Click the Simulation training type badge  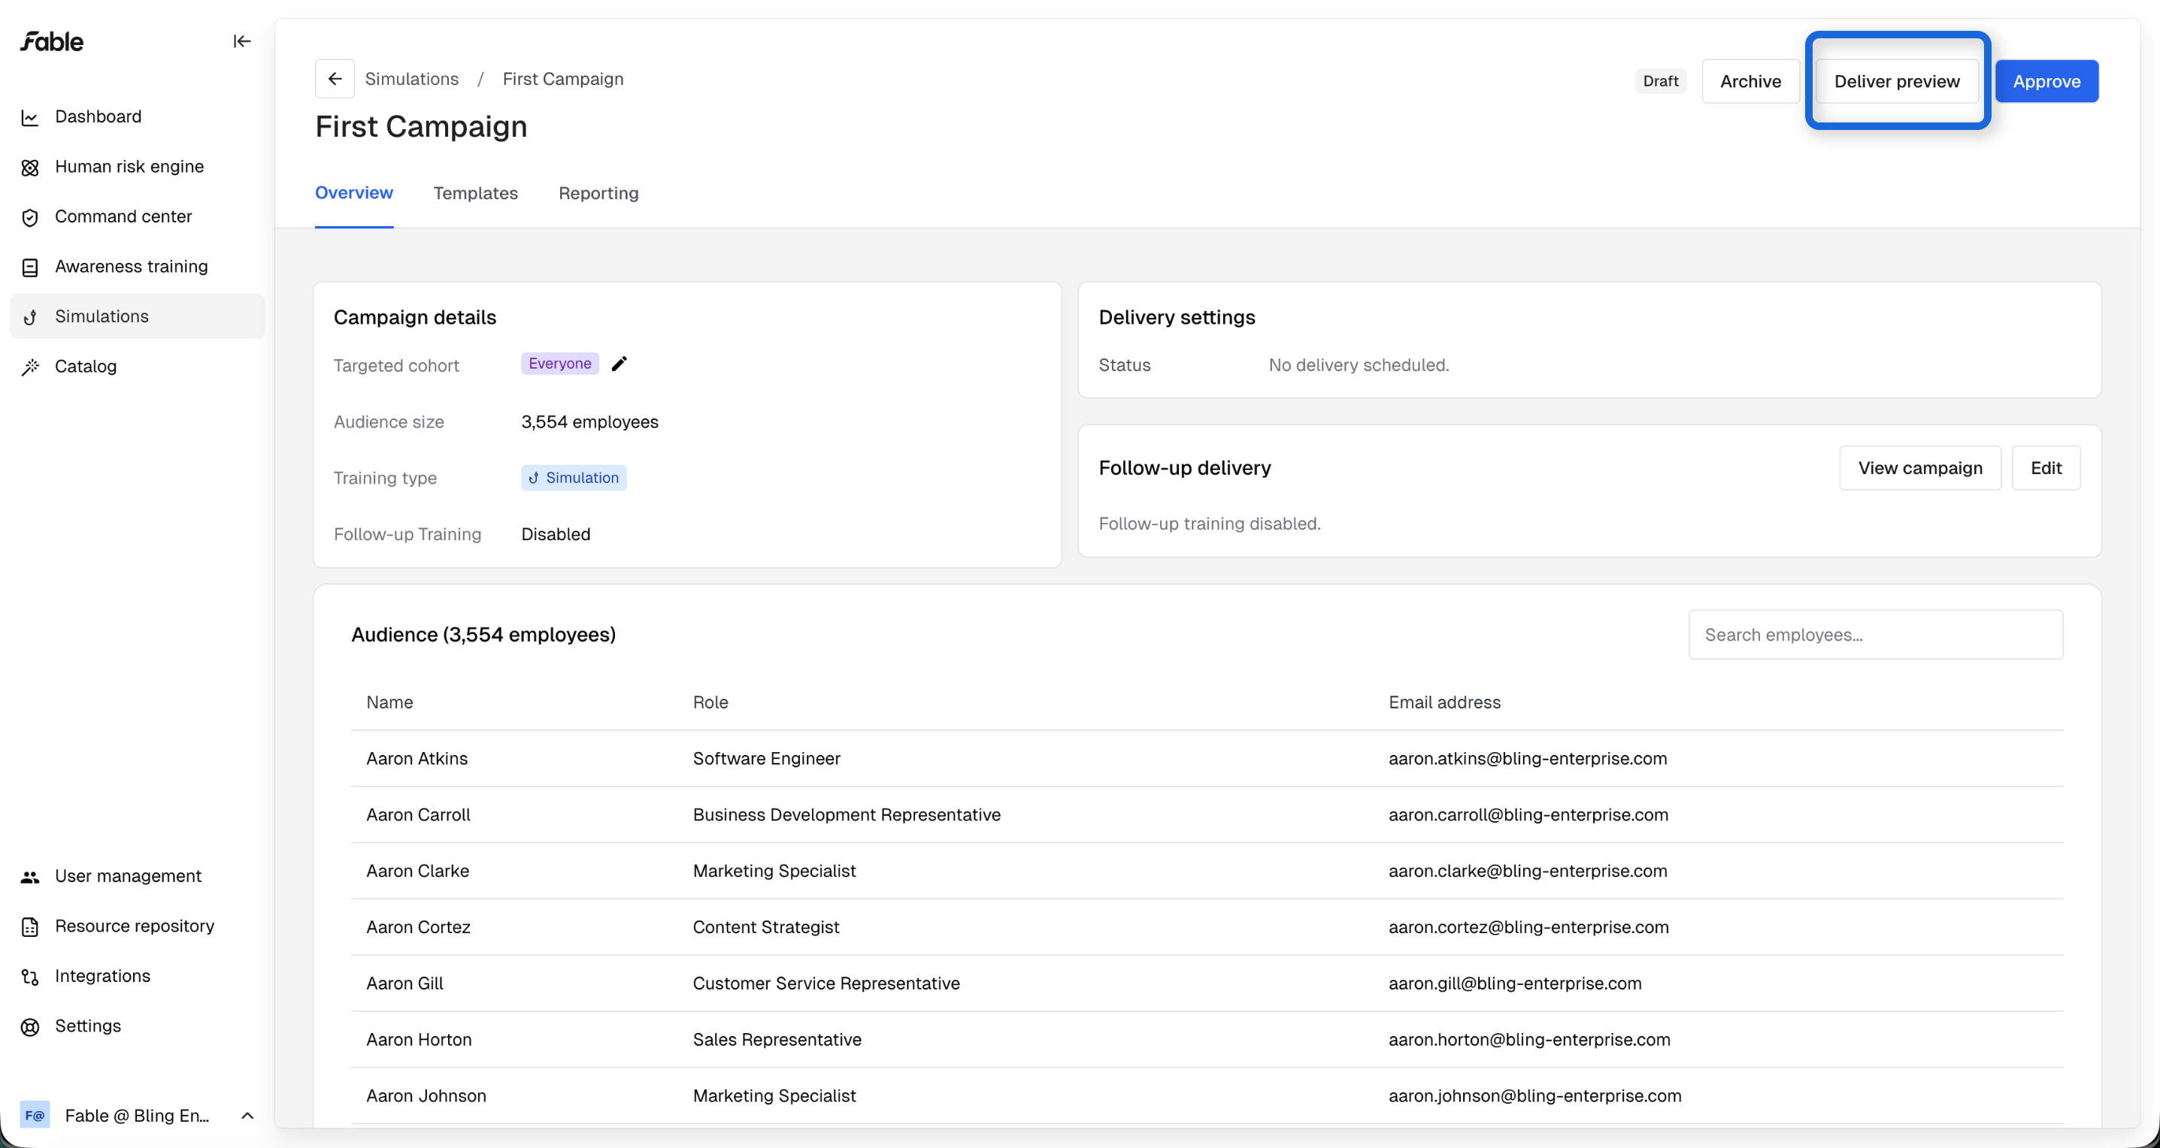point(574,478)
